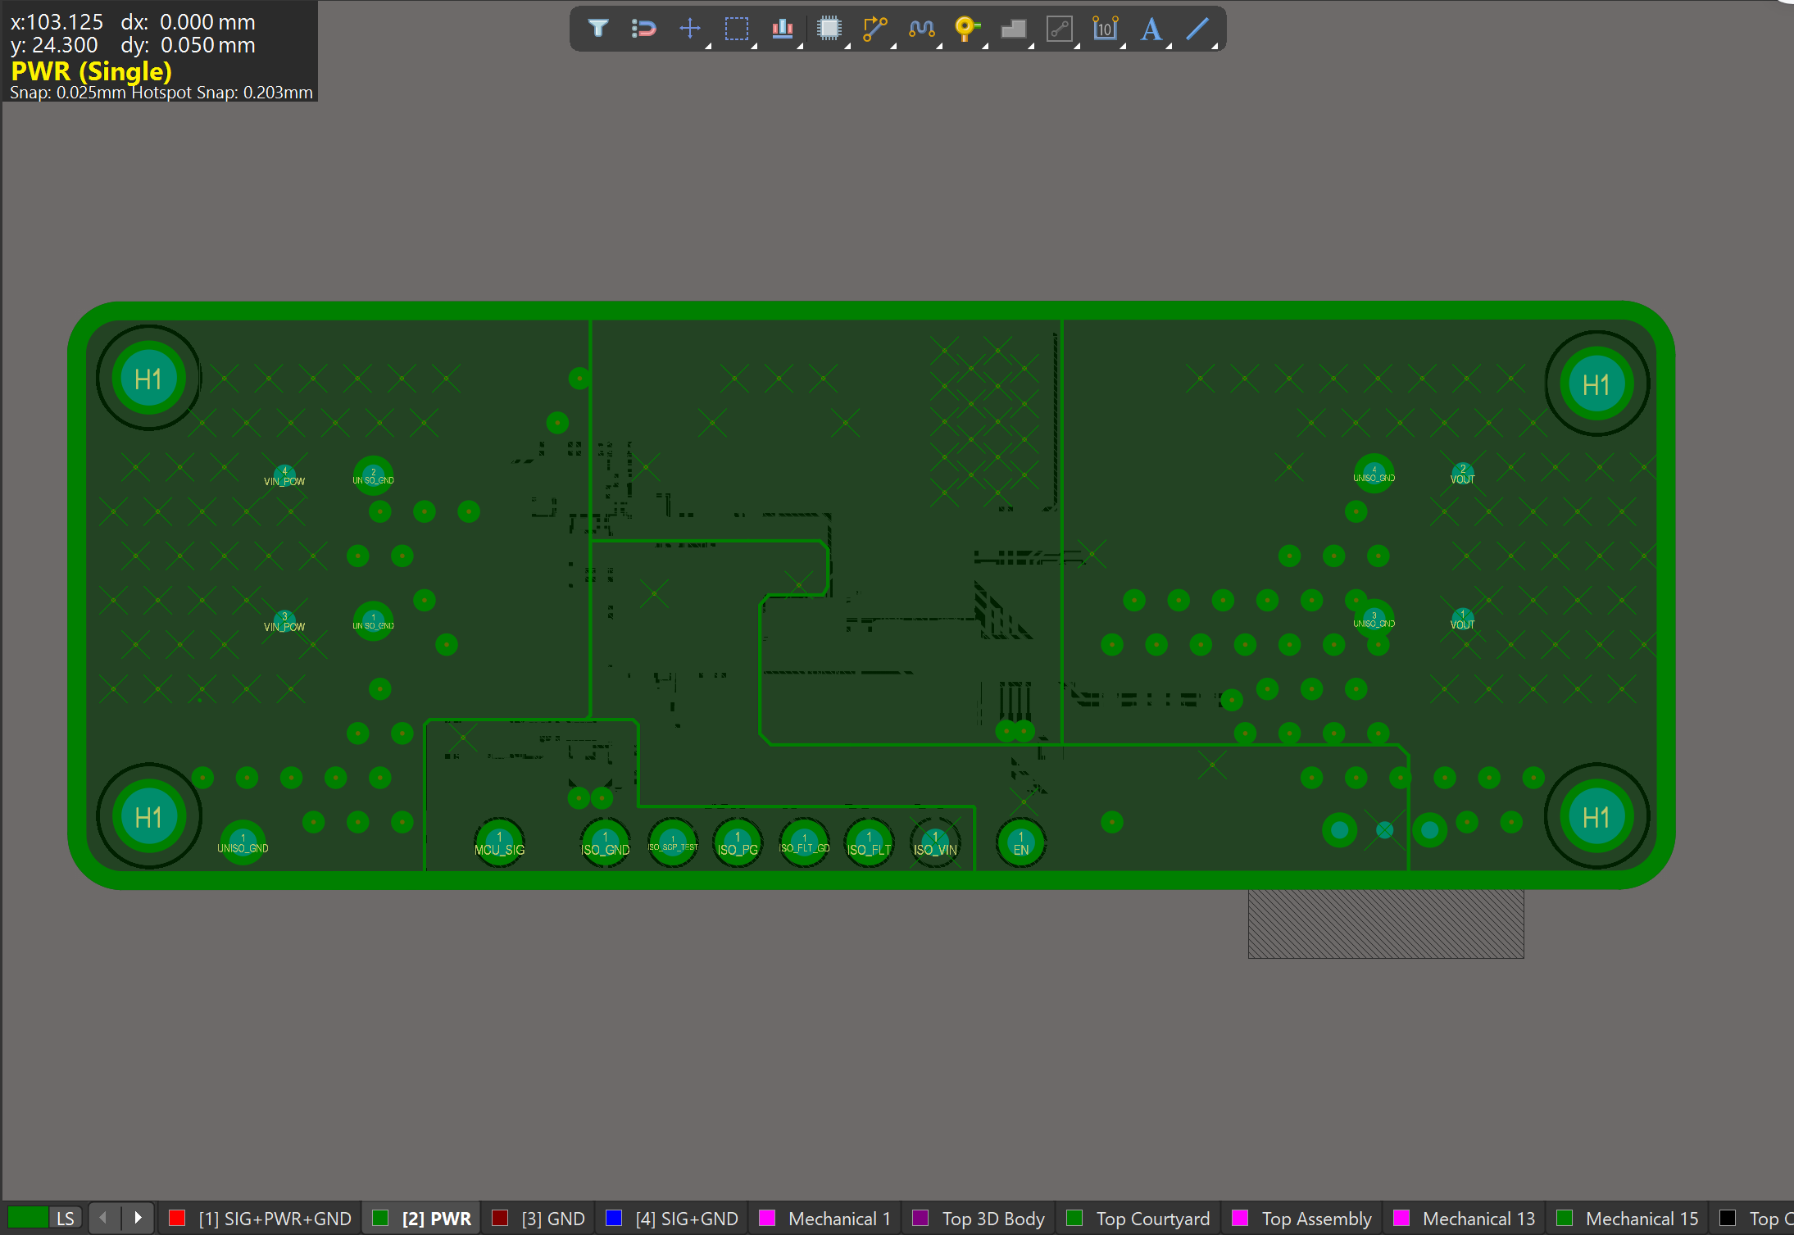Toggle the snapping magnet tool
The image size is (1794, 1235).
point(644,29)
